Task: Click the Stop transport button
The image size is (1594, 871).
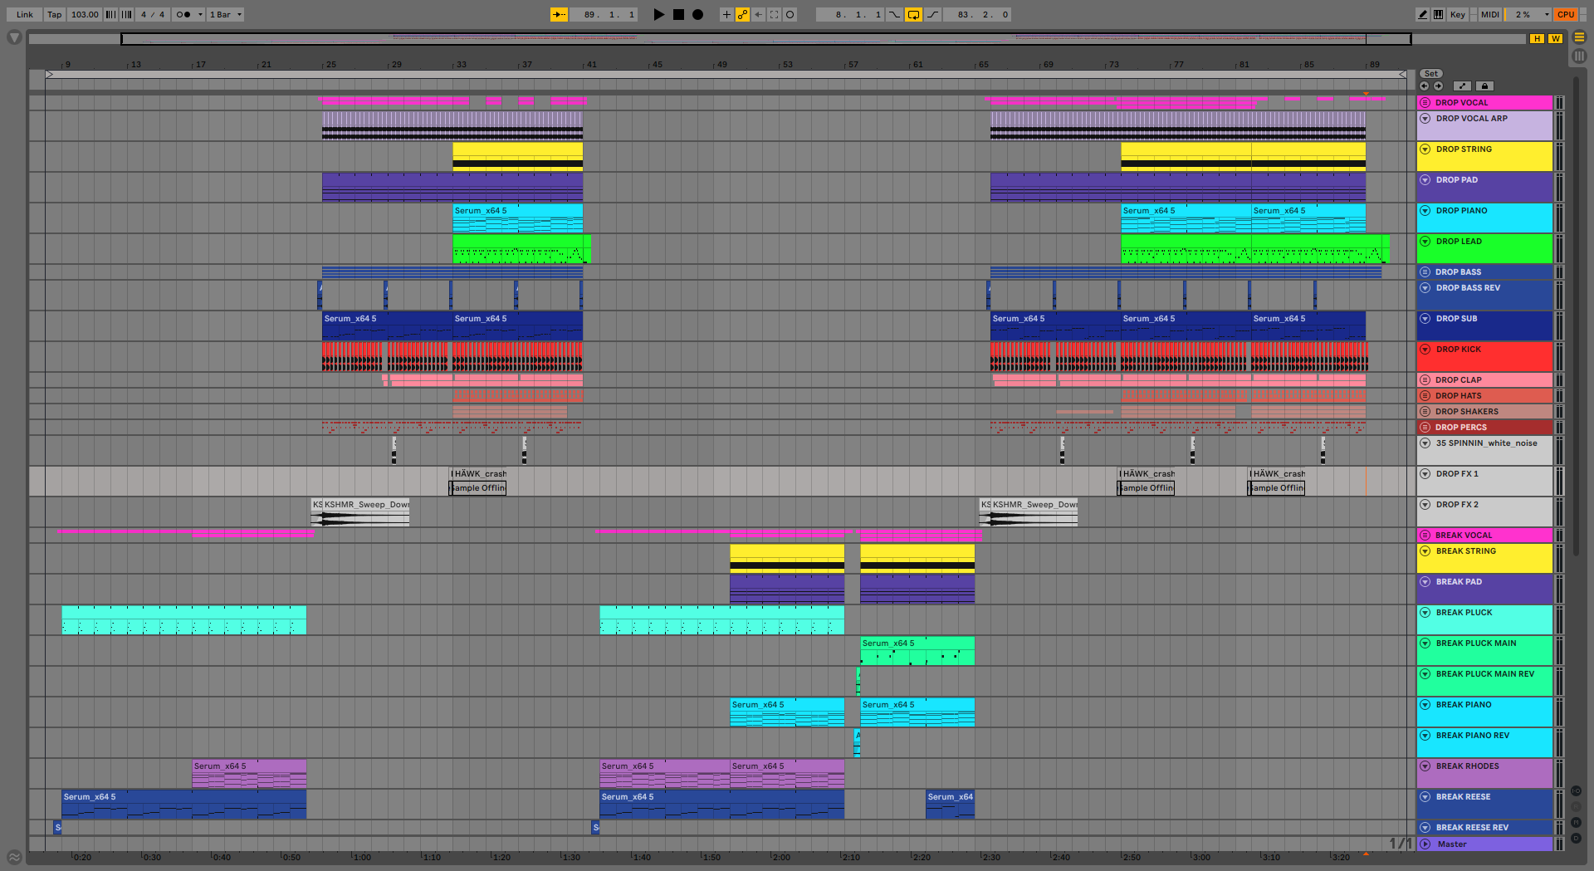Action: 678,14
